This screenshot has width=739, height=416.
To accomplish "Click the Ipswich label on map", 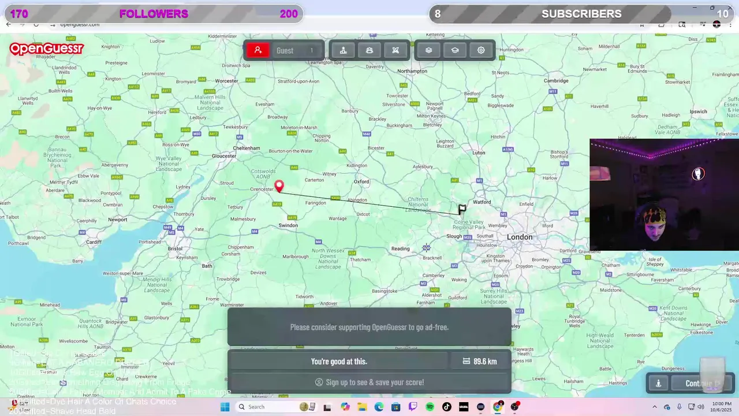I will (x=698, y=112).
